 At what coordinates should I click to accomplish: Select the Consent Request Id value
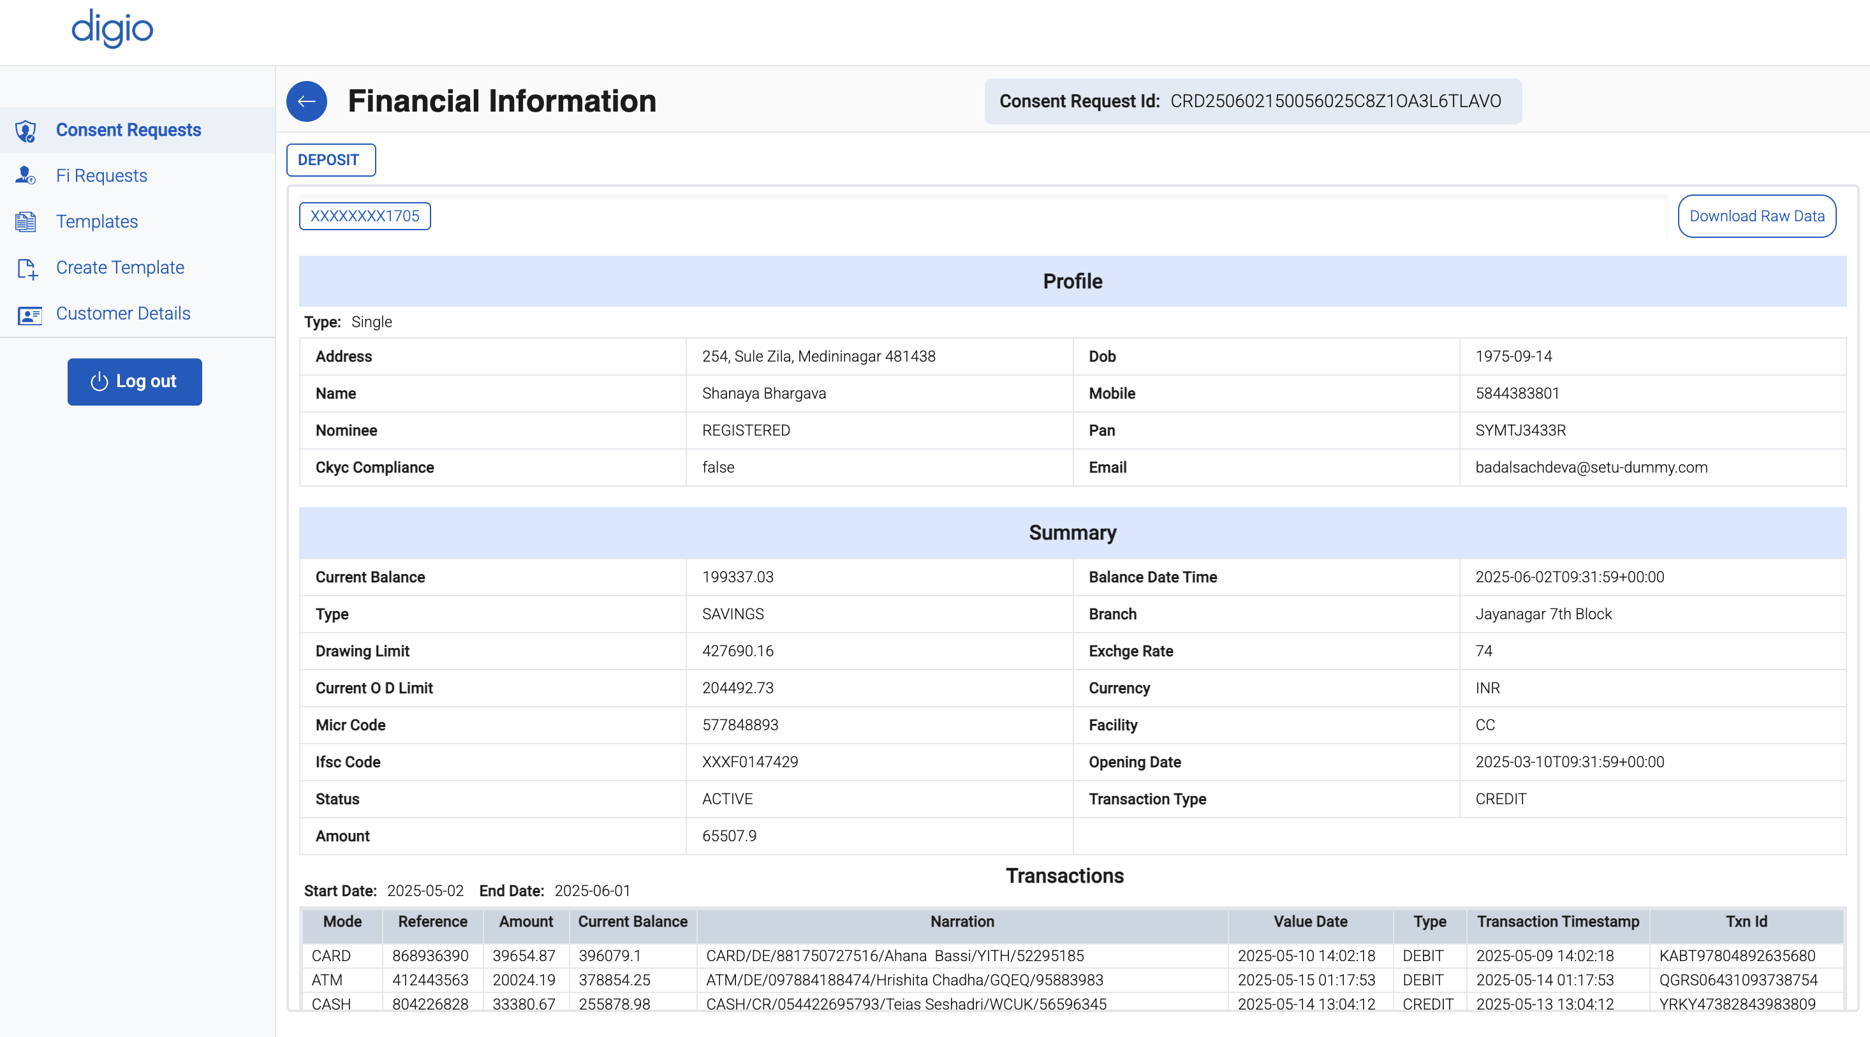[1337, 101]
